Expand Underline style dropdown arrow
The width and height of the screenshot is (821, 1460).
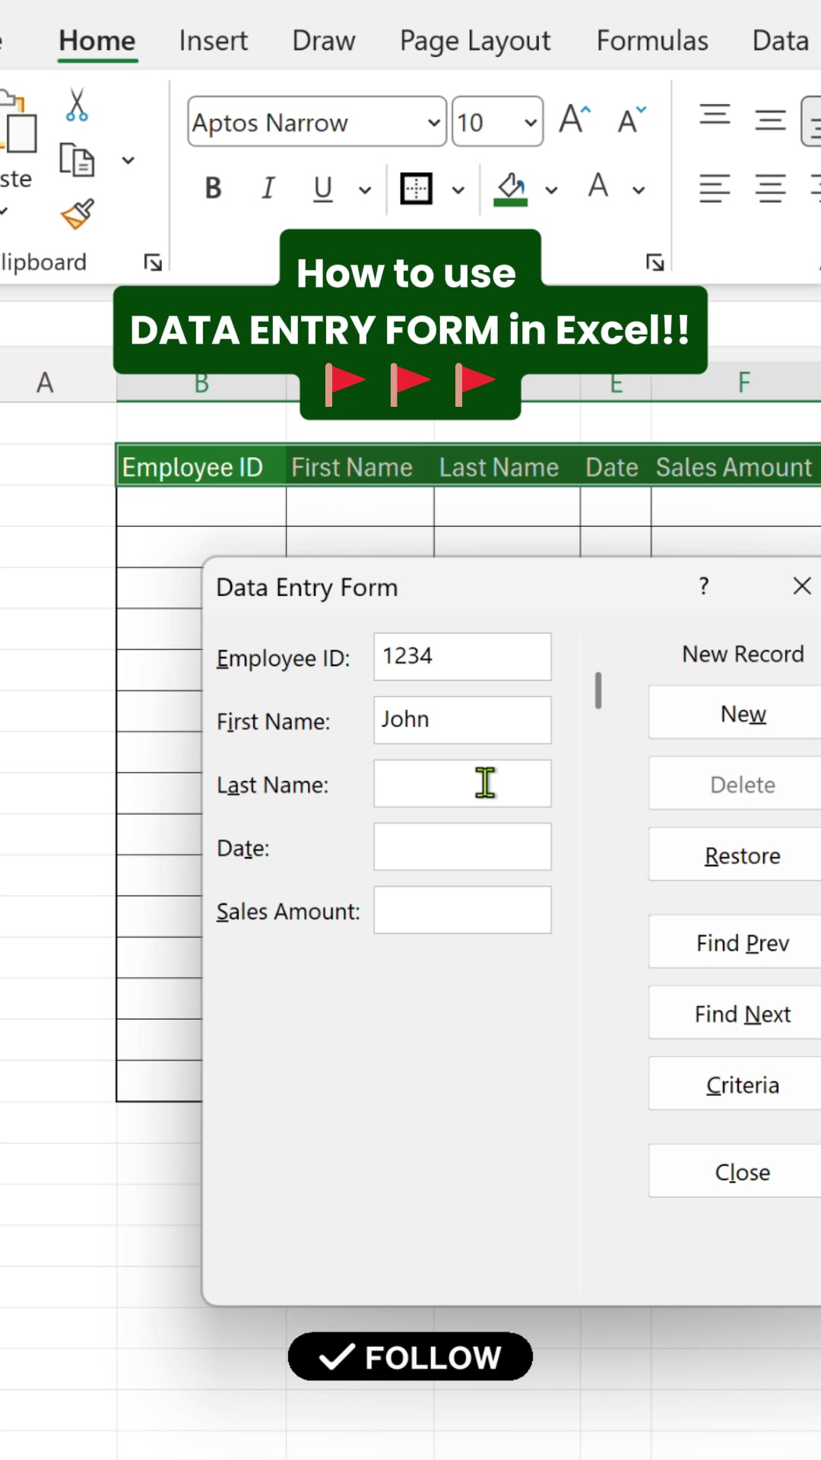point(365,189)
